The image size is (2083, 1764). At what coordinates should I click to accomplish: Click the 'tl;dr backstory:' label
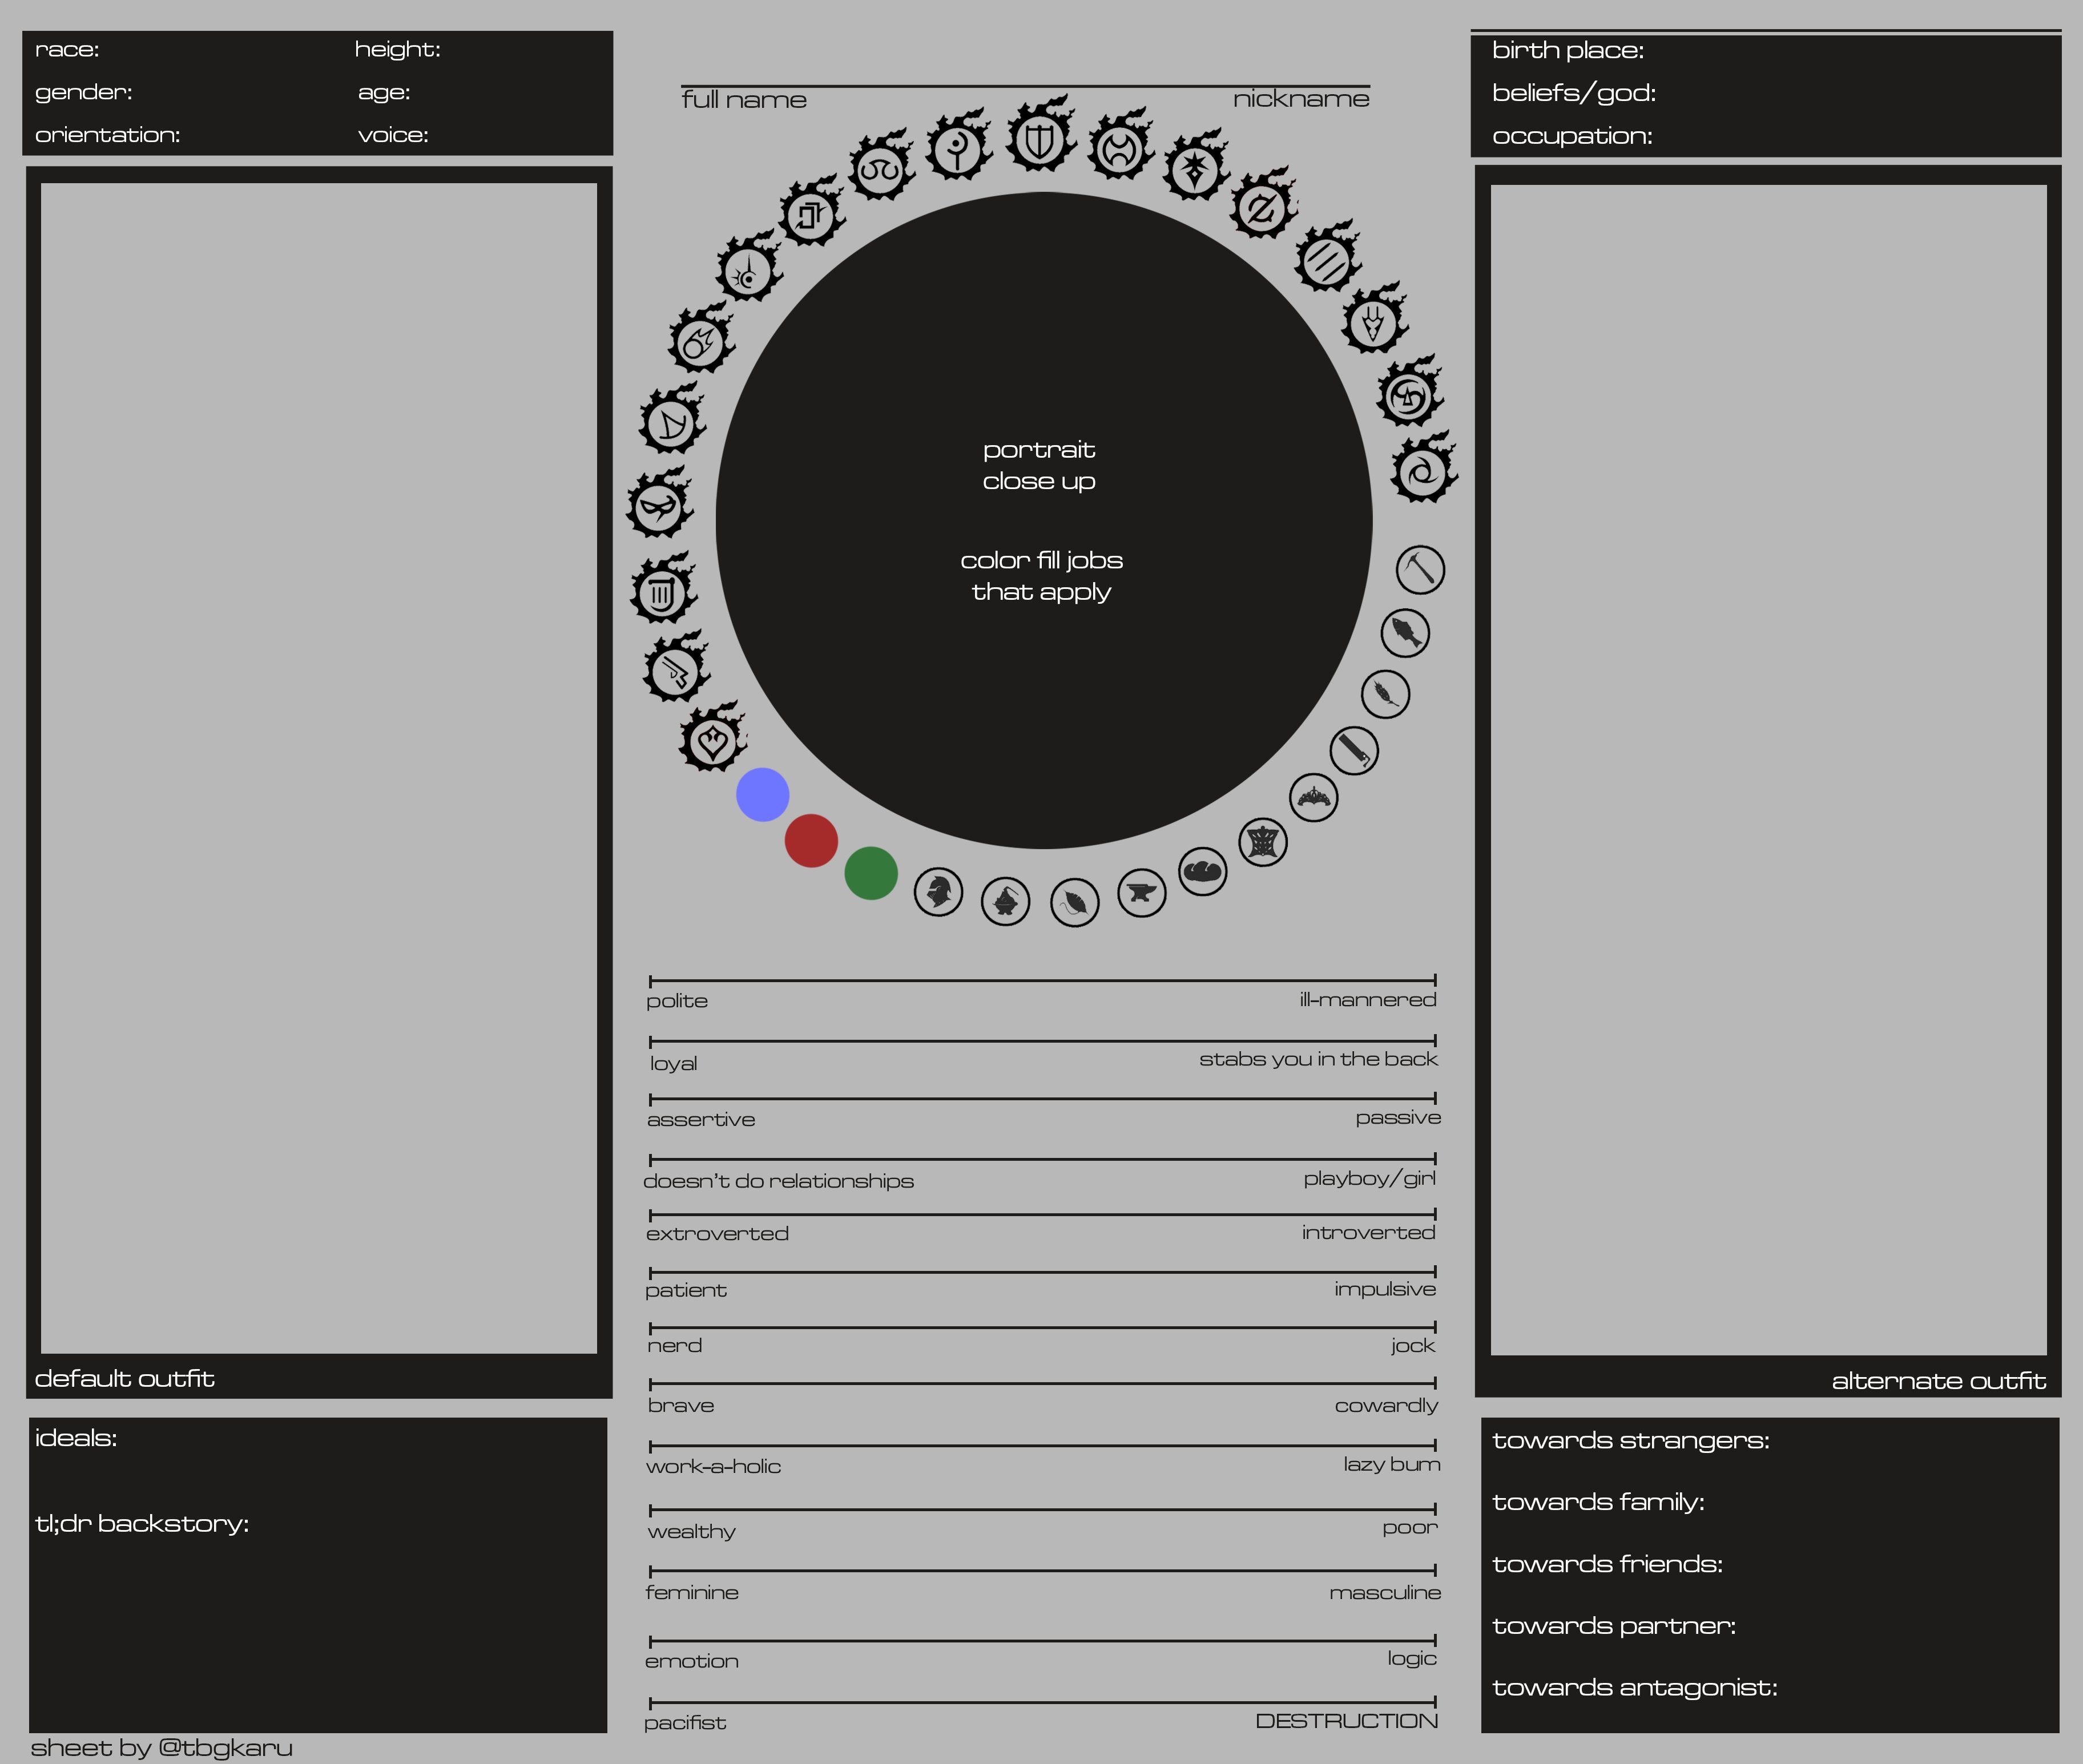click(x=142, y=1524)
